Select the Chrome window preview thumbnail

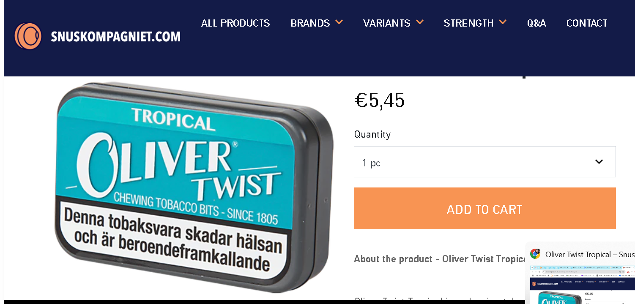click(x=583, y=285)
